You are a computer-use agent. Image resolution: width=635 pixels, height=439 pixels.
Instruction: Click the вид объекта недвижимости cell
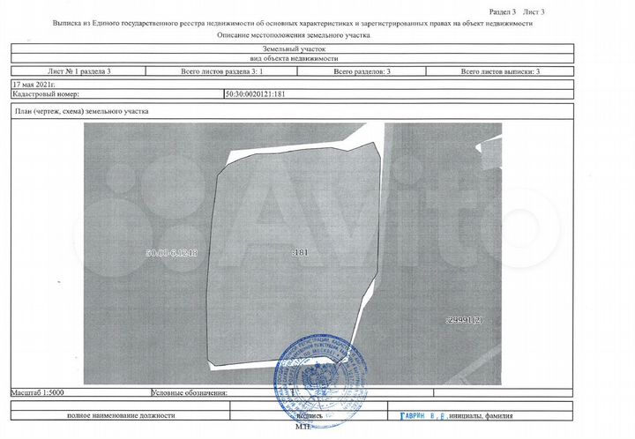point(294,58)
